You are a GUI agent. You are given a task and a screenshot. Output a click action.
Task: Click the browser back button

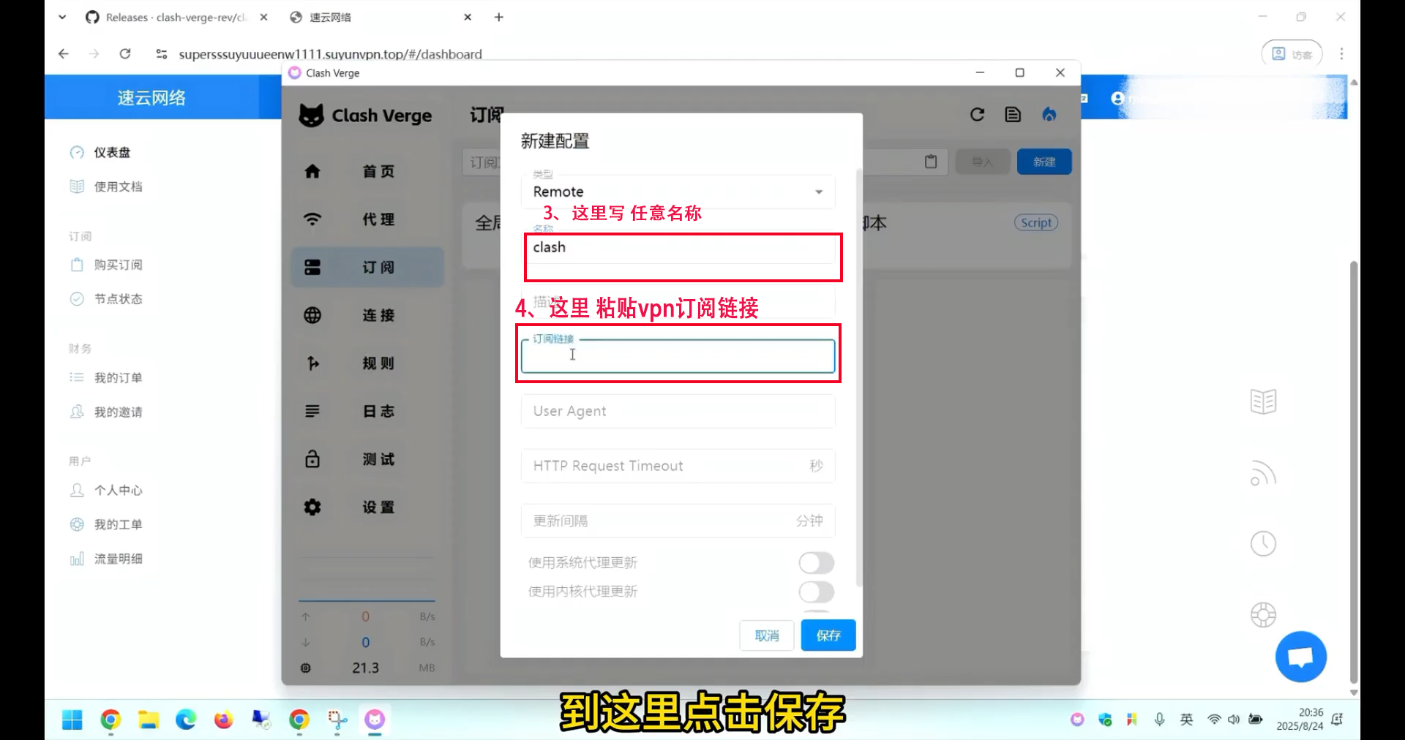point(64,53)
